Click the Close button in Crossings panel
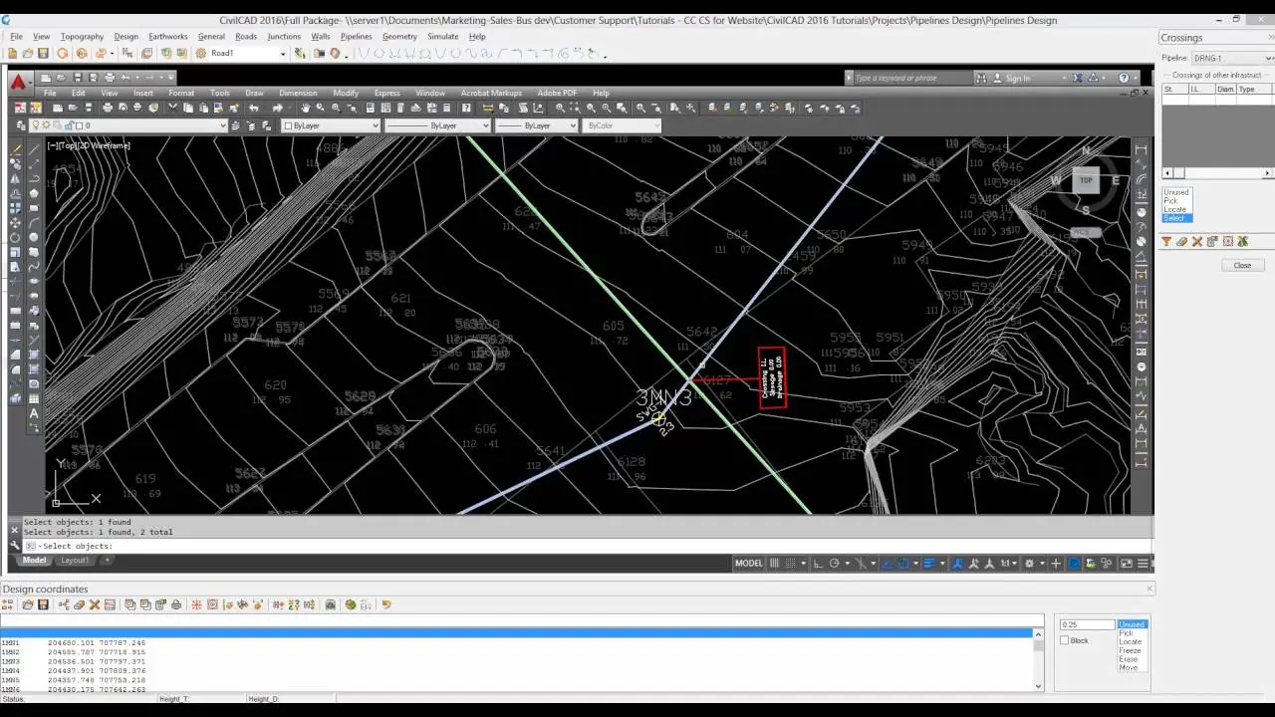The image size is (1275, 717). [x=1242, y=265]
